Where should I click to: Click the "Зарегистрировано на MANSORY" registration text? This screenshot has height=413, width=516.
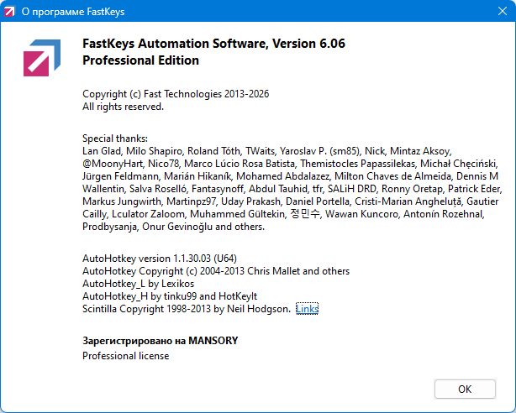pyautogui.click(x=161, y=341)
